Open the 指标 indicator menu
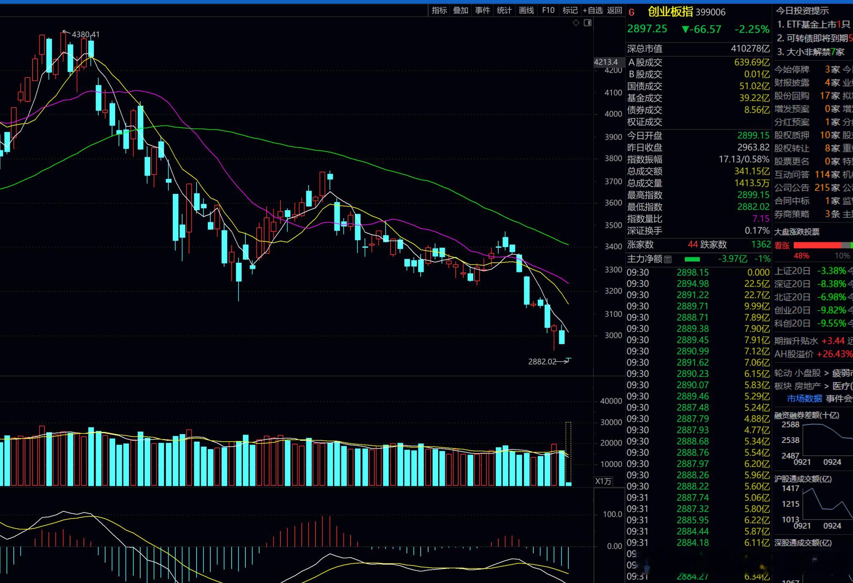 tap(439, 10)
